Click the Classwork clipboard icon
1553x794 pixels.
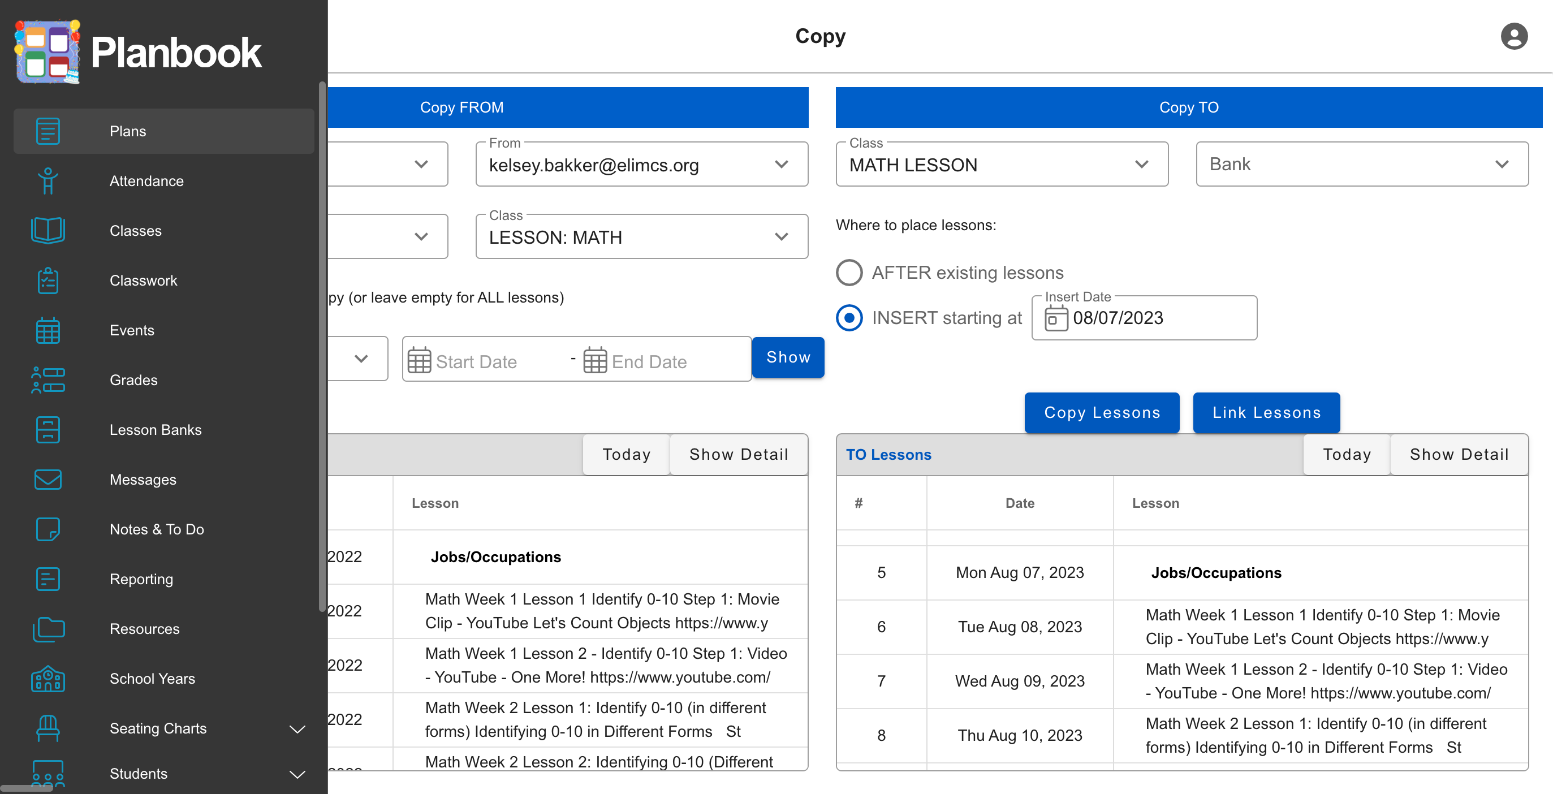48,281
